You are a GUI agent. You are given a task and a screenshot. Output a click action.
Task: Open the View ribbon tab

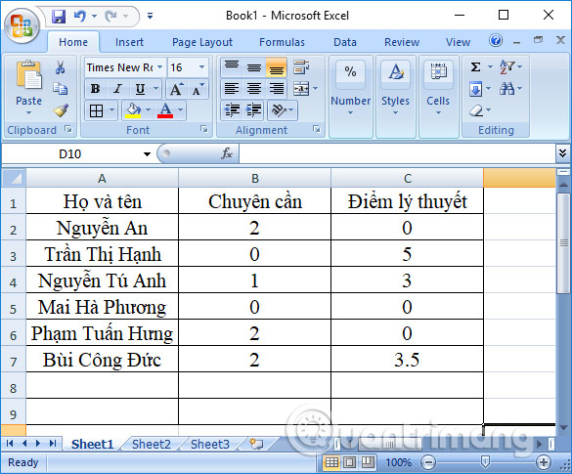point(458,42)
